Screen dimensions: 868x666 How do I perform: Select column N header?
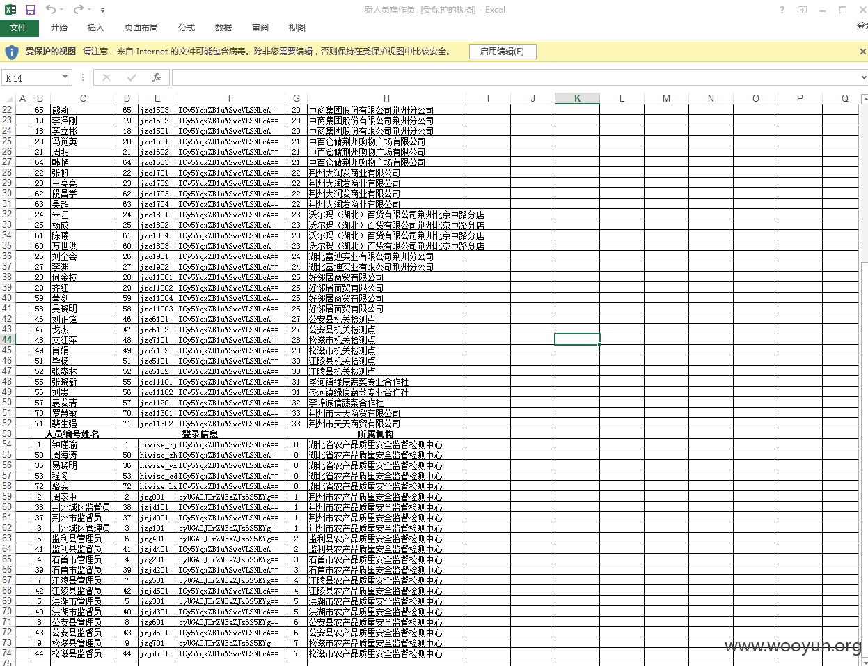(711, 98)
